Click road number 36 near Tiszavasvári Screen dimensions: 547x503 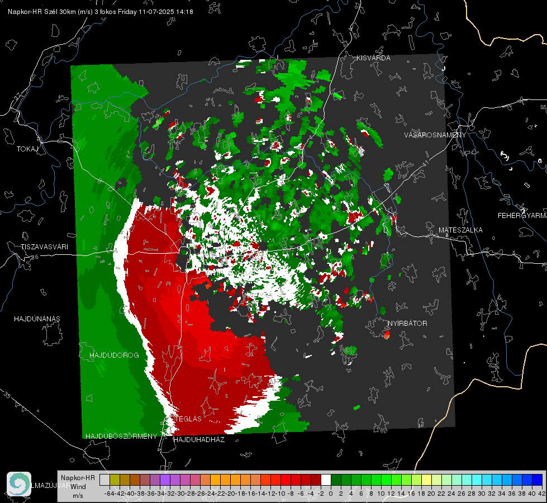(x=35, y=257)
